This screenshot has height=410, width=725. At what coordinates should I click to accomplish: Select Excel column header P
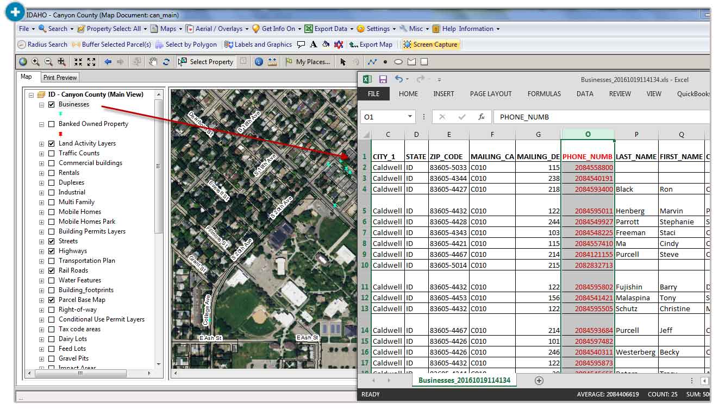tap(636, 134)
